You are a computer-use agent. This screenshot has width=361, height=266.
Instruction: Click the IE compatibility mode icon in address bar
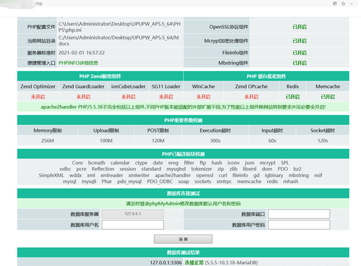click(x=335, y=3)
